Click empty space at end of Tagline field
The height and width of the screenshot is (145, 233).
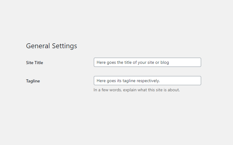(184, 81)
